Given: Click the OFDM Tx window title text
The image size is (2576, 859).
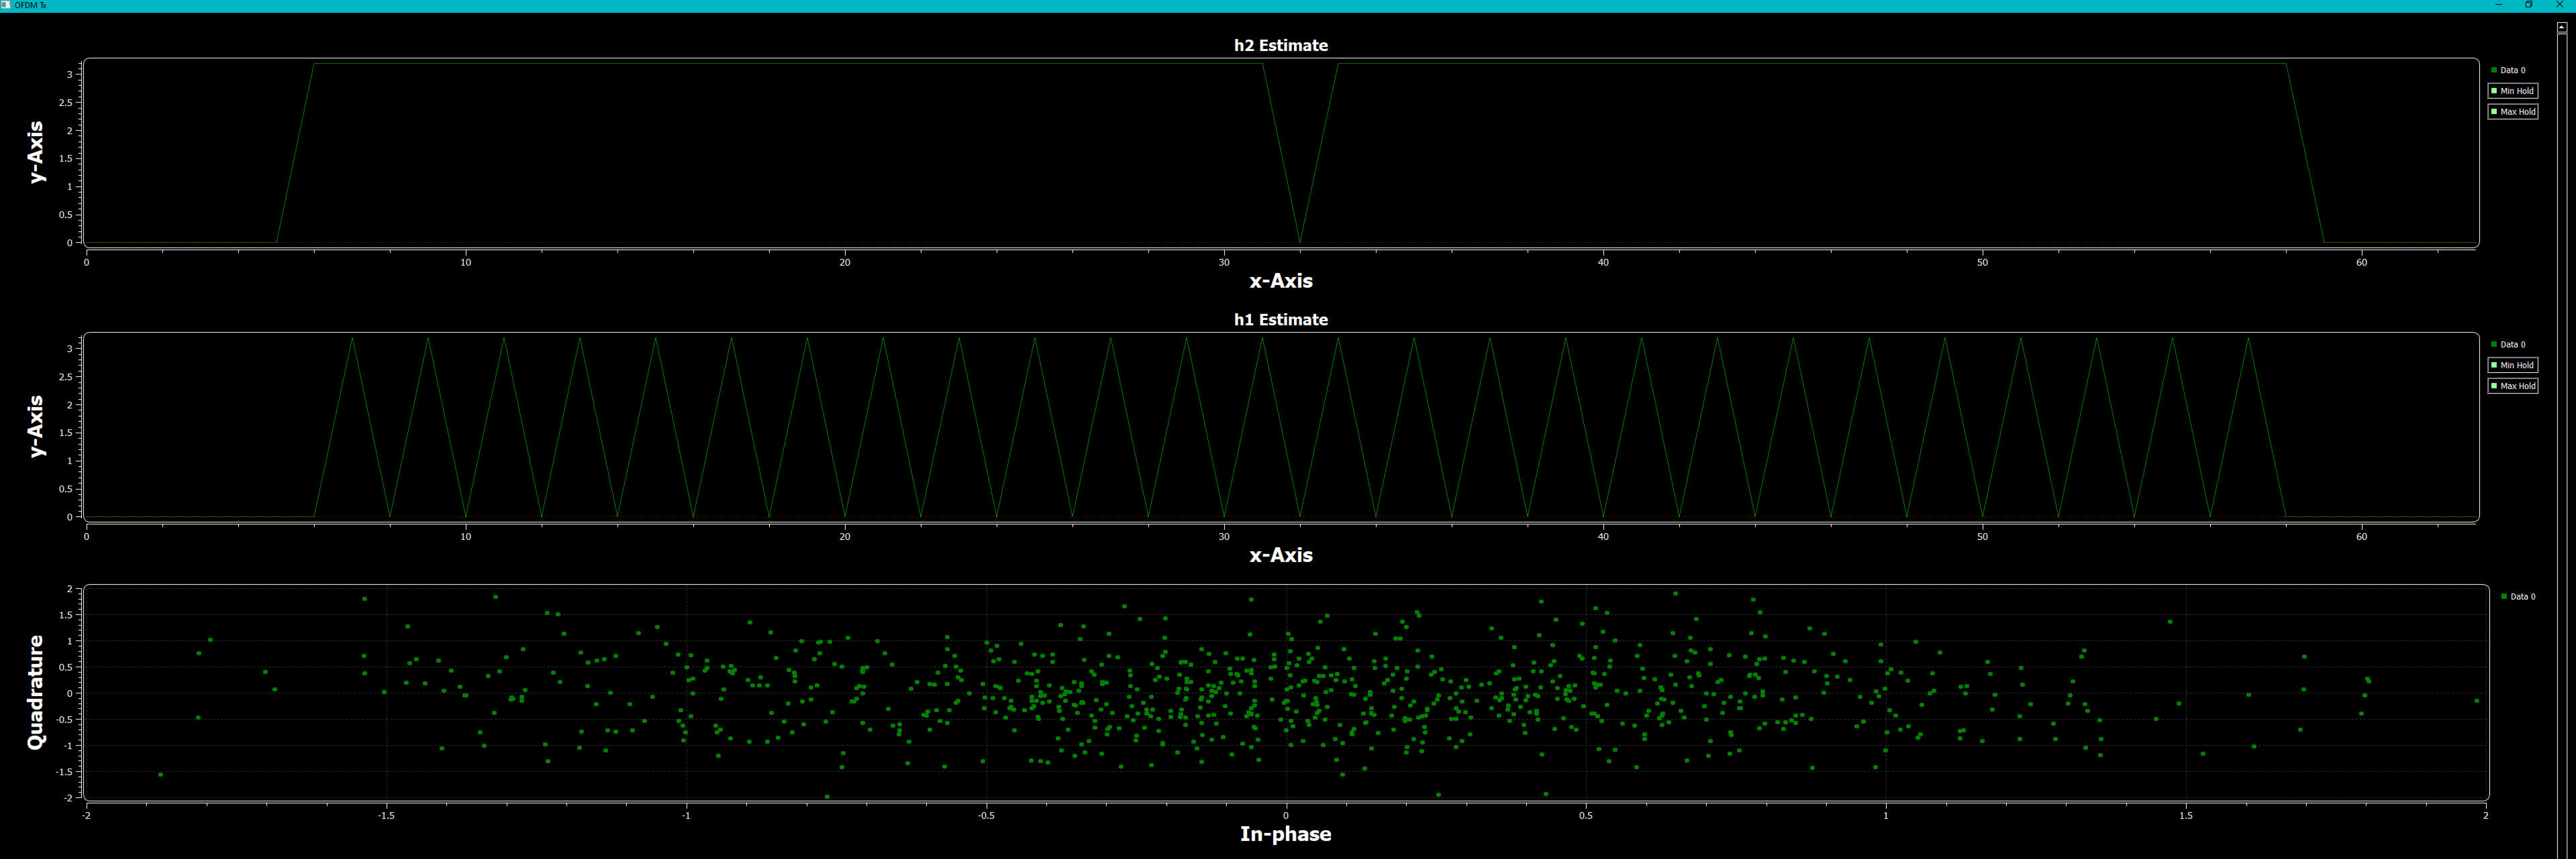Looking at the screenshot, I should (30, 5).
